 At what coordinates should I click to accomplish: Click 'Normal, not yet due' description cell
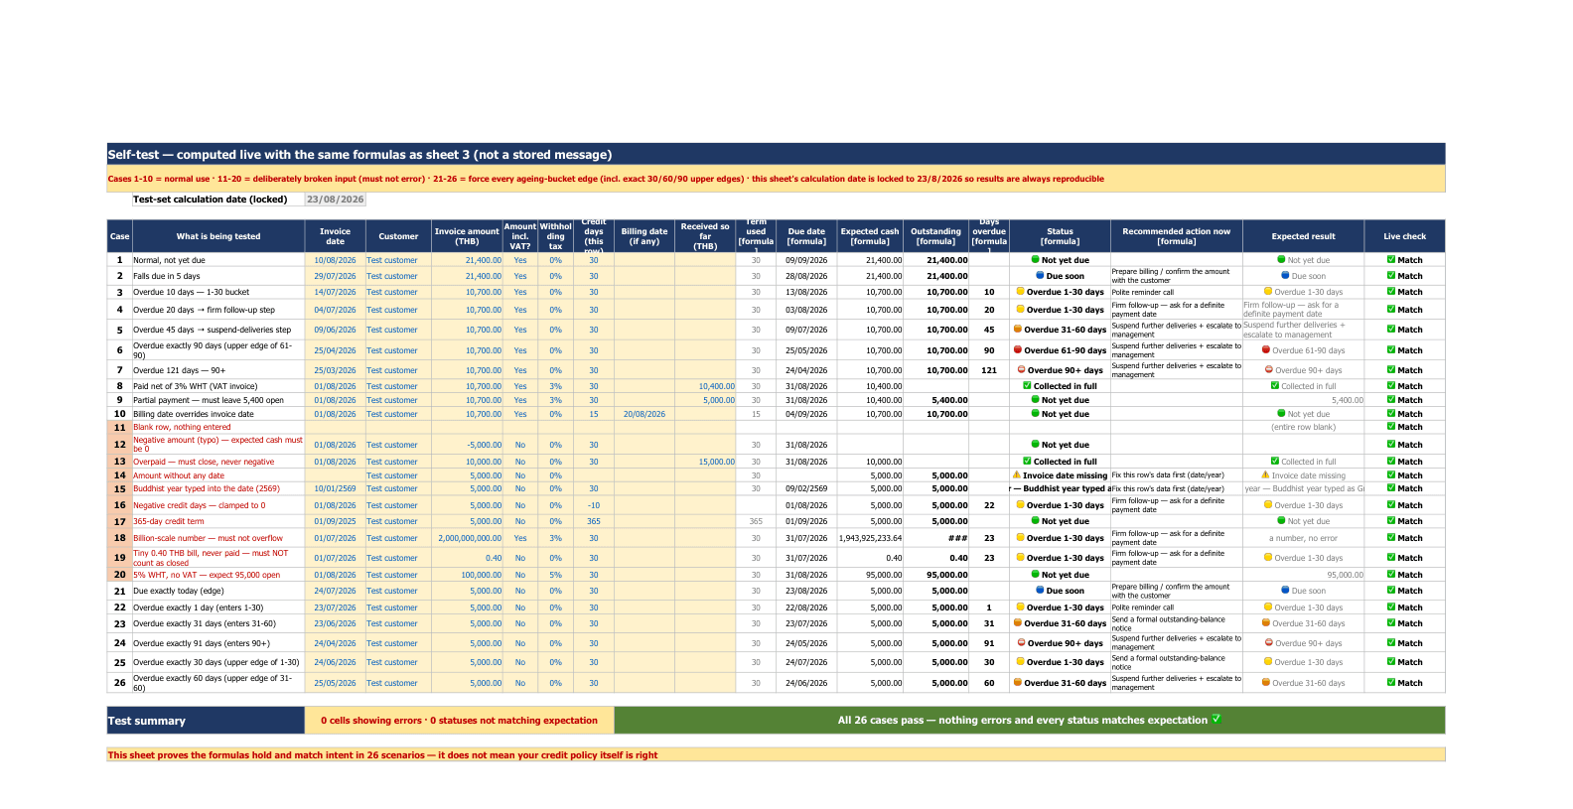(x=218, y=260)
